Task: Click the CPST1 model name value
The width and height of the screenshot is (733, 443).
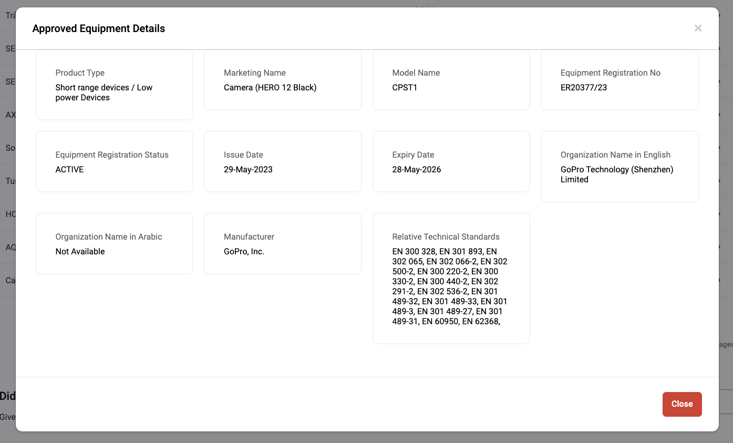Action: [405, 88]
